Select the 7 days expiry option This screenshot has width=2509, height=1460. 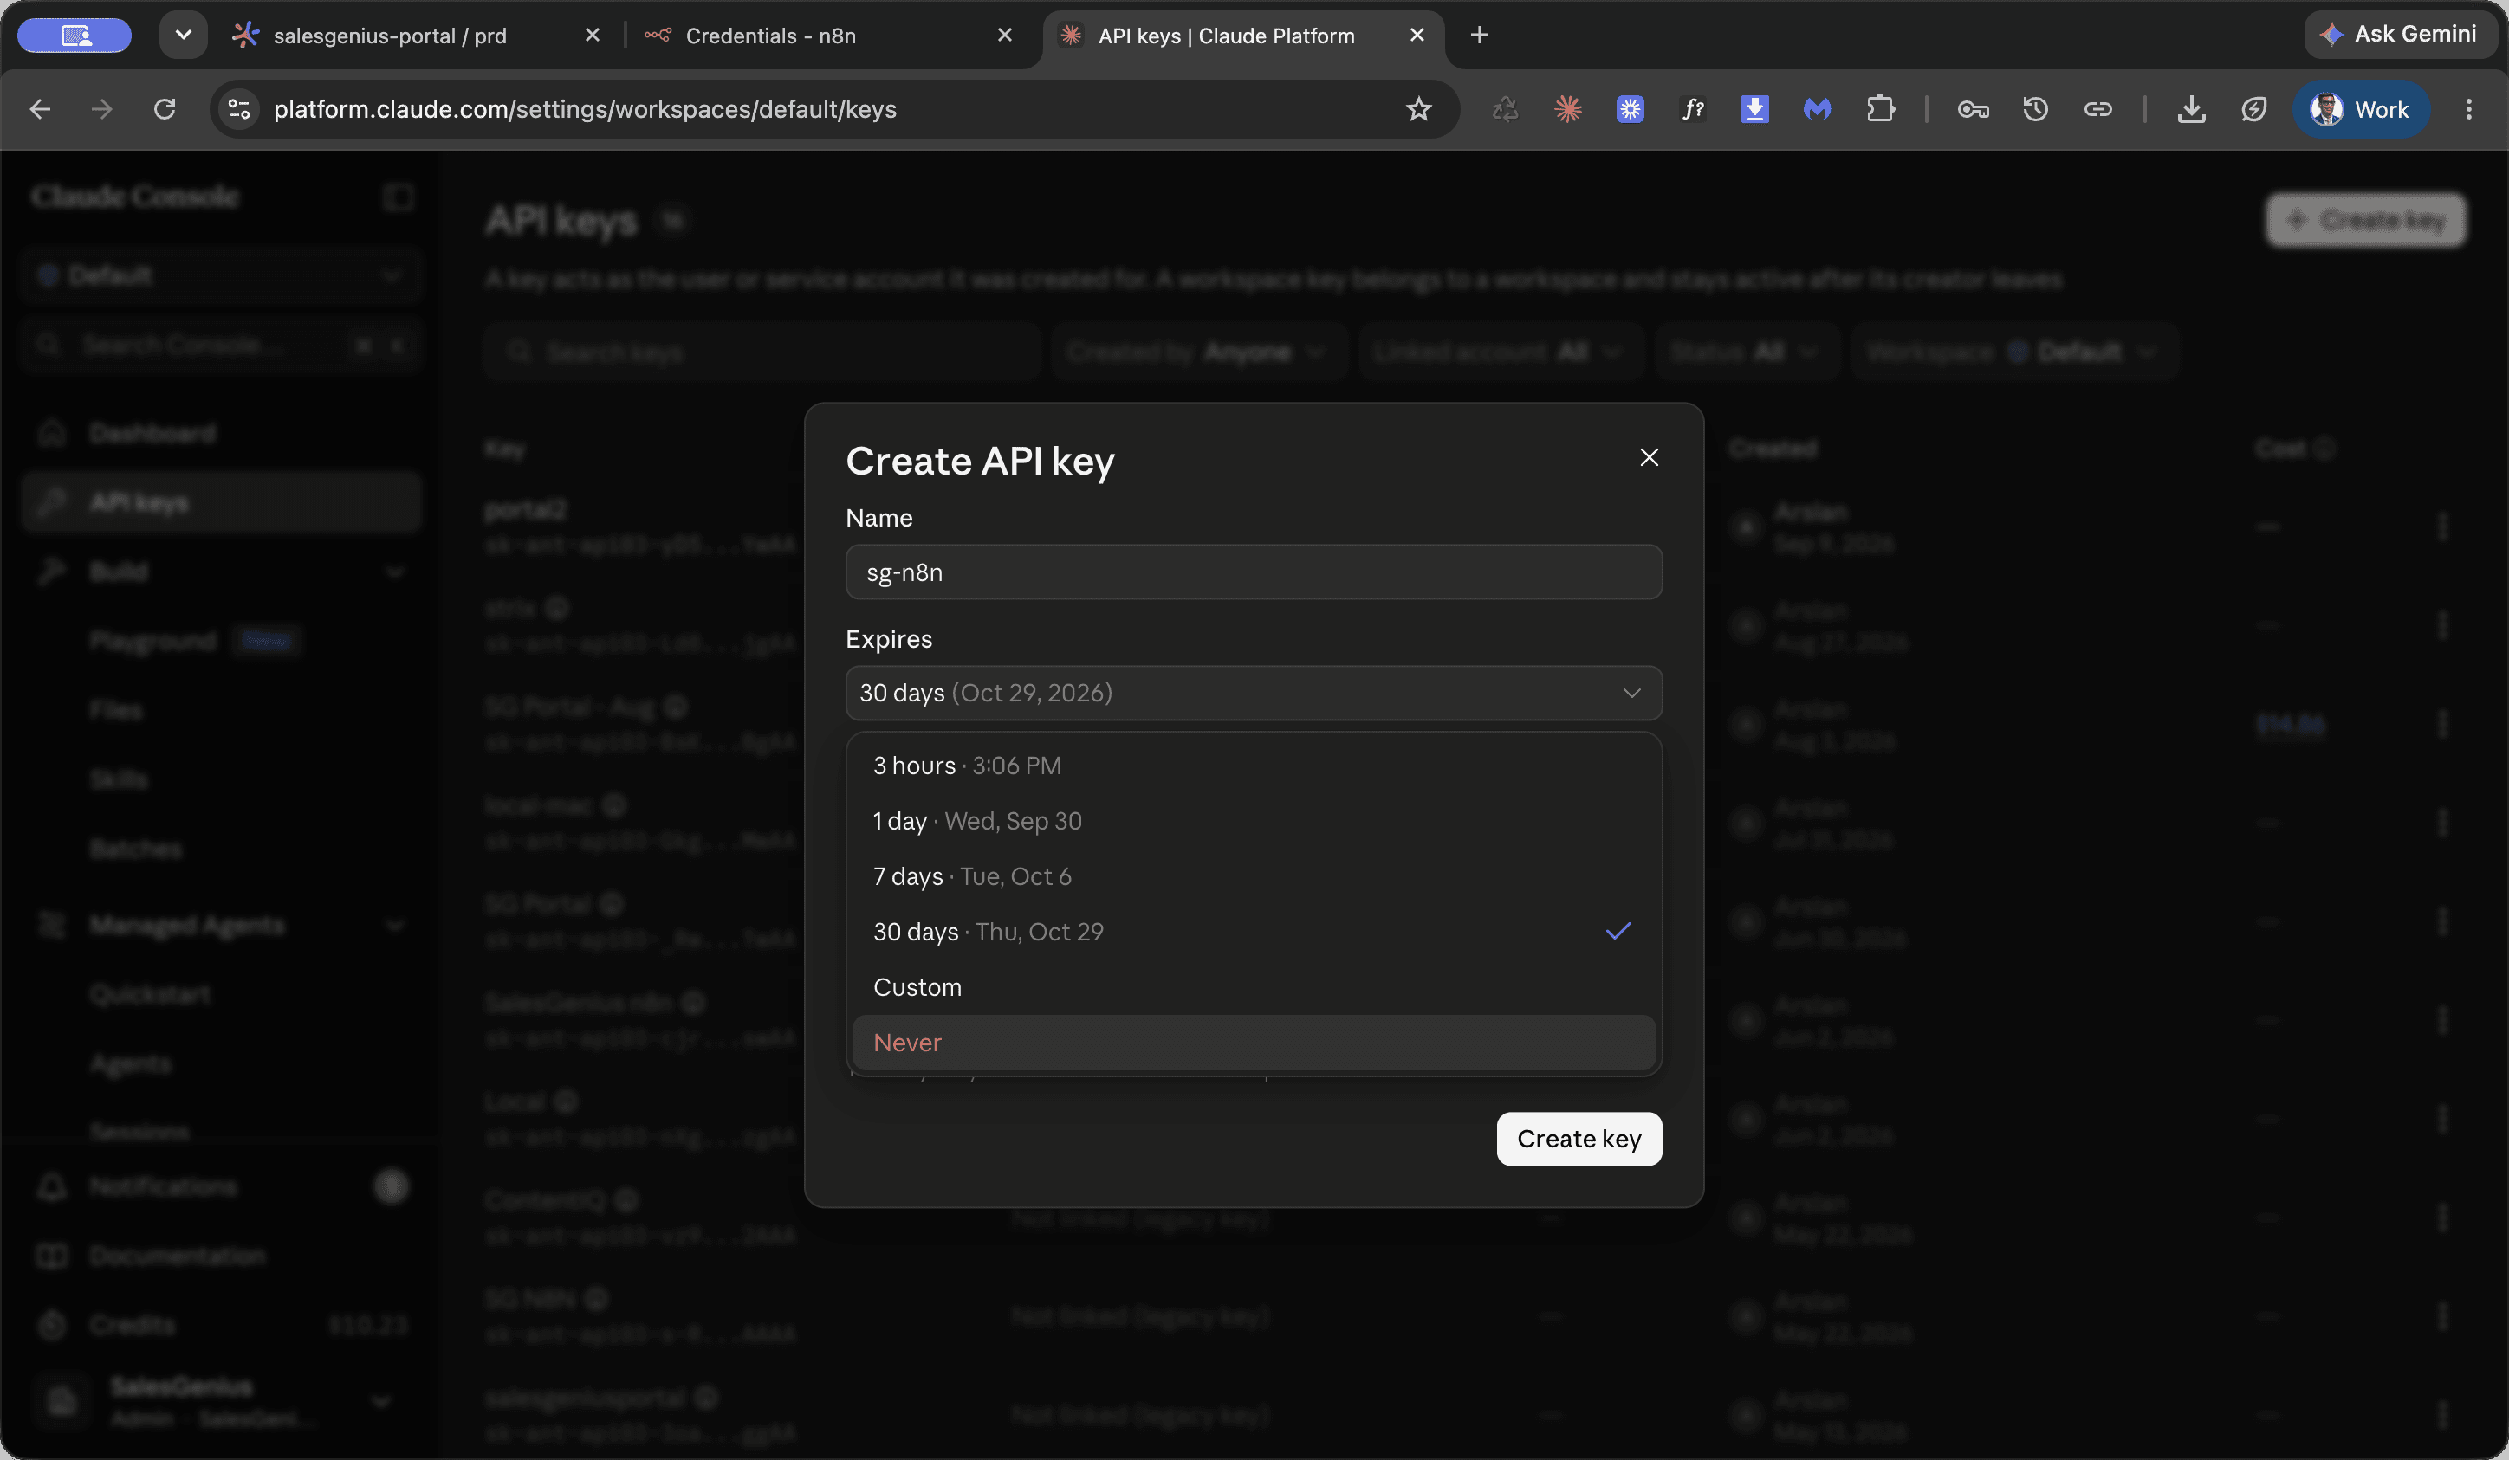pyautogui.click(x=1254, y=877)
